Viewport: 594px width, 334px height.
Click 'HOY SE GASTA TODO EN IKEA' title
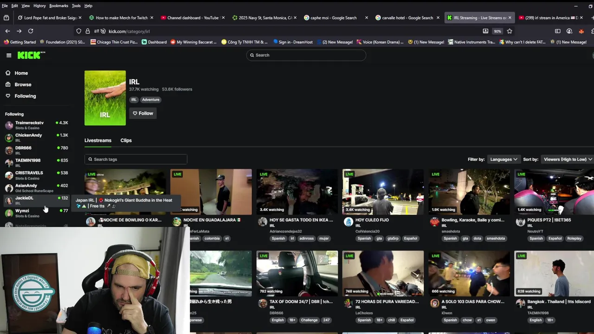click(301, 220)
